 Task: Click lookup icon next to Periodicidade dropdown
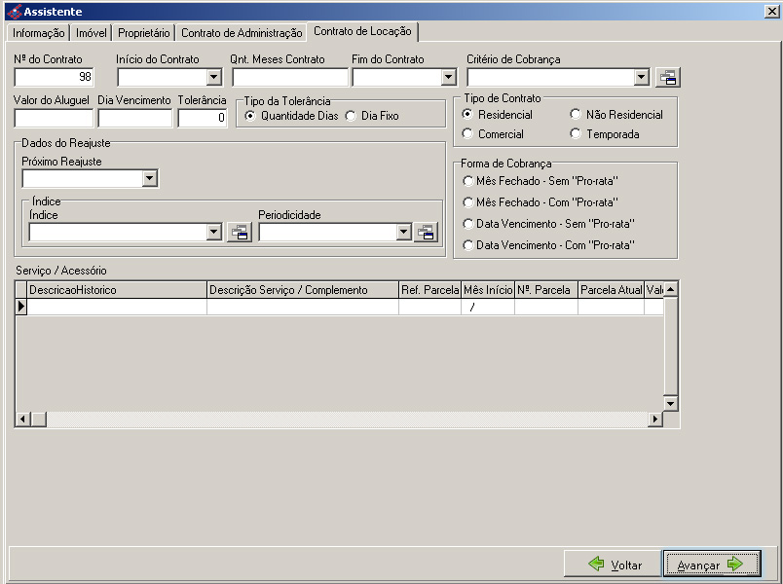(x=426, y=233)
